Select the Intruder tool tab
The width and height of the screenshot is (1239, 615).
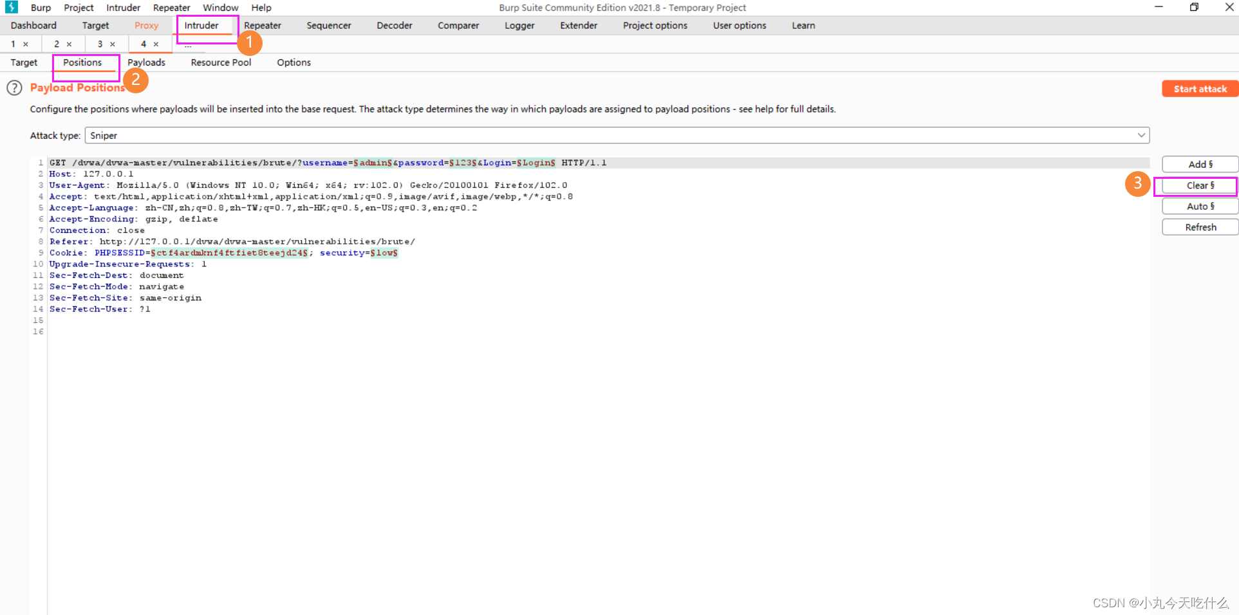(201, 26)
